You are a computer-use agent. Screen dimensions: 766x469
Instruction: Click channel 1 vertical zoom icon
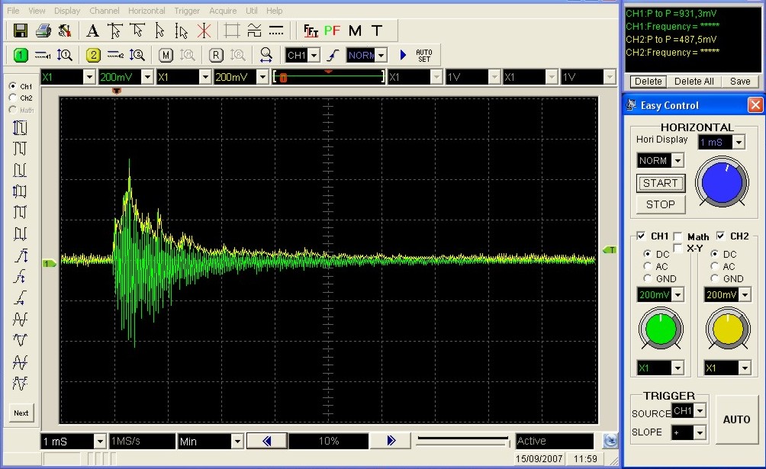pos(65,55)
